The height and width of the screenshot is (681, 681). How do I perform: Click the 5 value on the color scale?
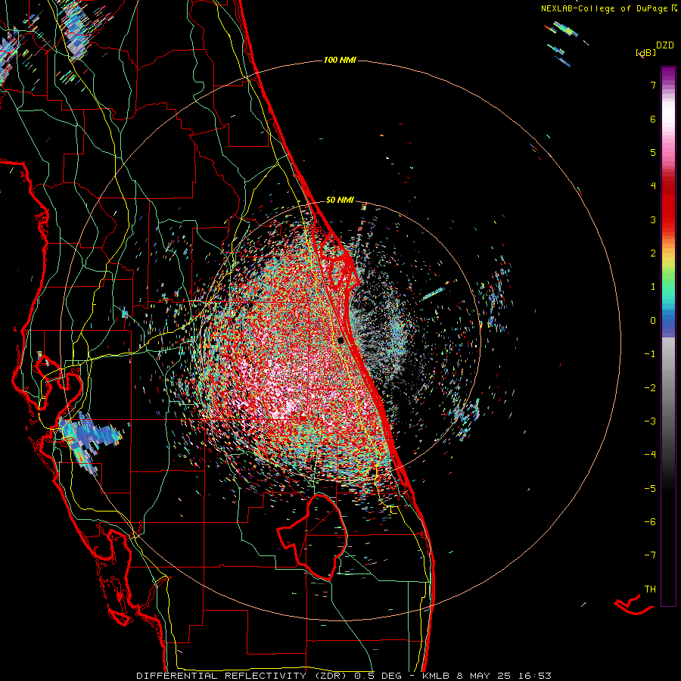[653, 152]
